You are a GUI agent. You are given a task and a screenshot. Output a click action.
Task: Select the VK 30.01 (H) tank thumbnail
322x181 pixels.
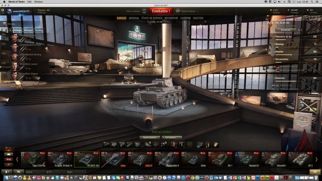pos(87,159)
